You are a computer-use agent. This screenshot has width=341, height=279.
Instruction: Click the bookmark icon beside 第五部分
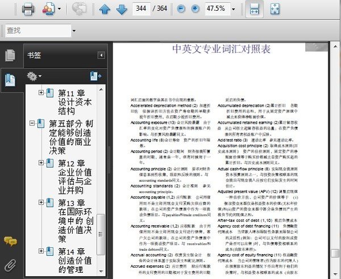click(x=41, y=123)
